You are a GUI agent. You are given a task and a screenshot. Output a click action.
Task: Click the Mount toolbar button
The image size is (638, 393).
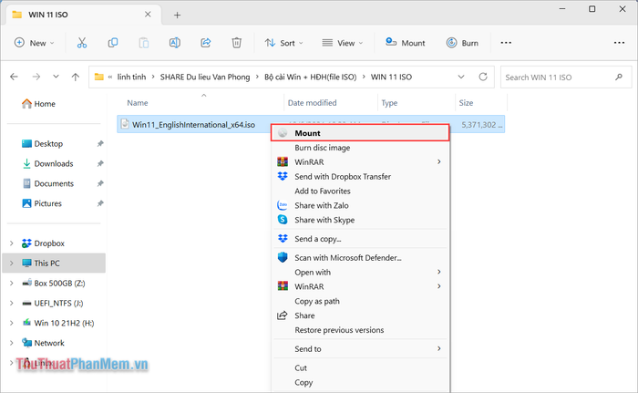pyautogui.click(x=406, y=43)
